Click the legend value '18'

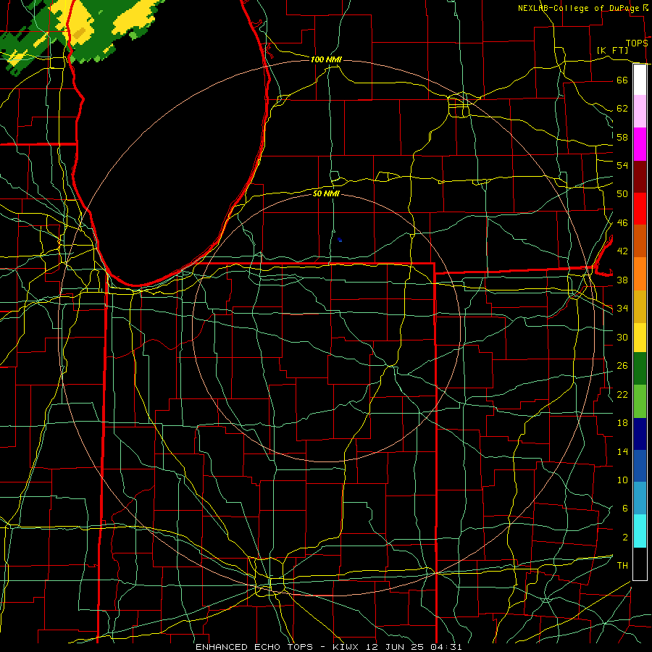(x=622, y=423)
